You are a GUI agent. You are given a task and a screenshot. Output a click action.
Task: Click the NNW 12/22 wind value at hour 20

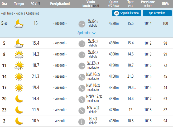coord(93,96)
